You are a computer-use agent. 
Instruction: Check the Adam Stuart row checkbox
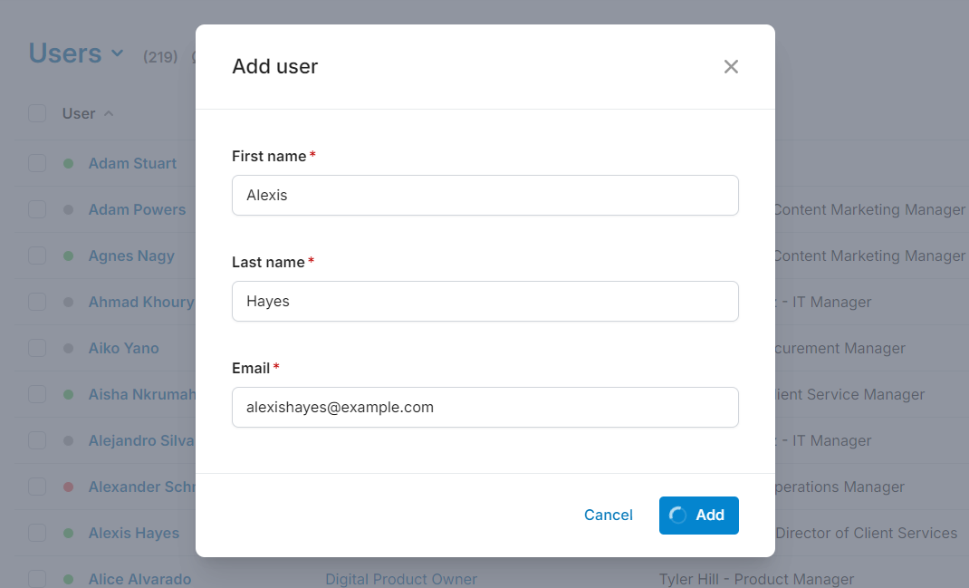37,163
